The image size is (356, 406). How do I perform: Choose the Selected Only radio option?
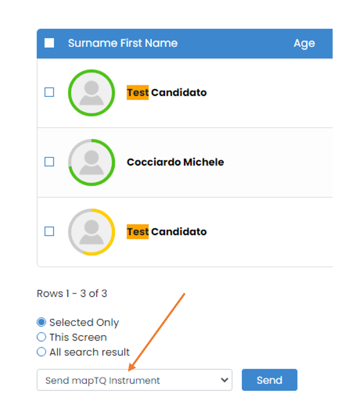pyautogui.click(x=42, y=322)
